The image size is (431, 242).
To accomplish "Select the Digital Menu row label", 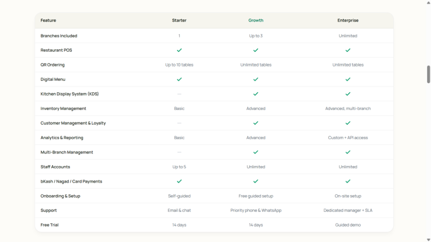I will coord(53,79).
